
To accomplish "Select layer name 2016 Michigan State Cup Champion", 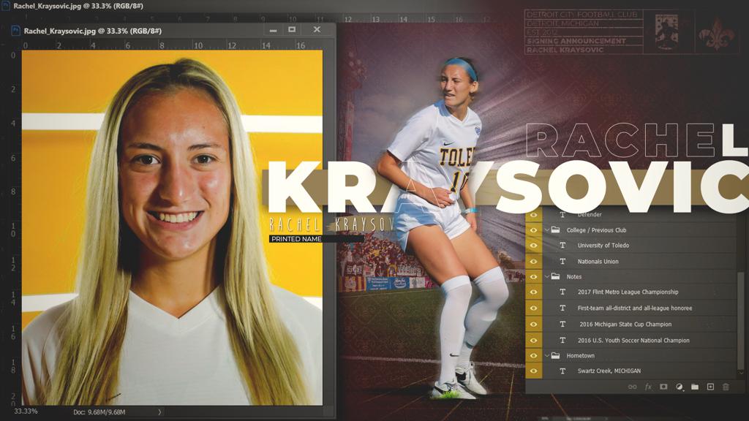I will coord(625,324).
